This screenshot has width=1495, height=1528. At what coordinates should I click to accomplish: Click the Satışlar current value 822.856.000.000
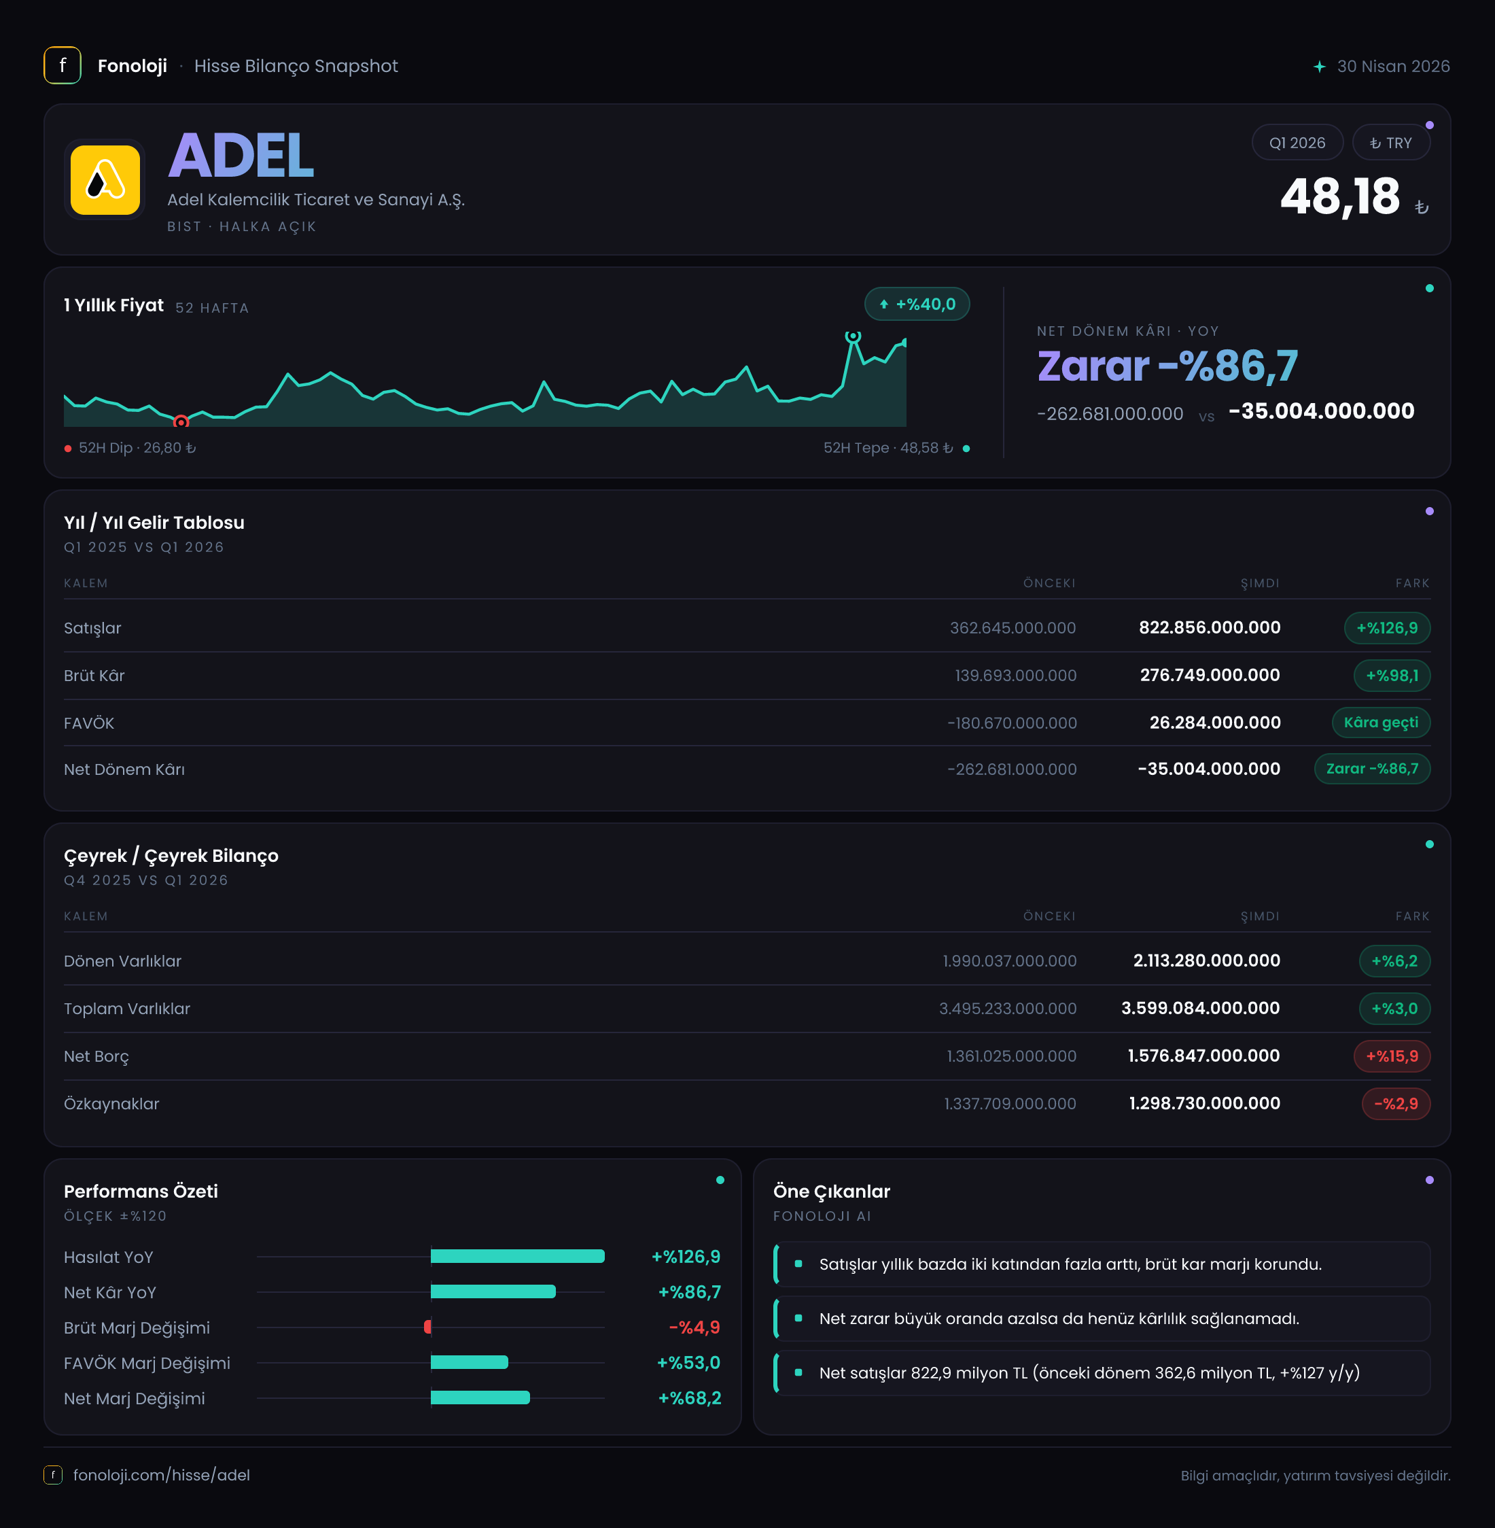tap(1209, 628)
